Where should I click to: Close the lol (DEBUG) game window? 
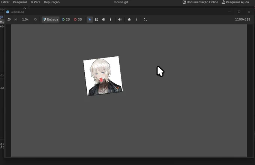tap(249, 12)
